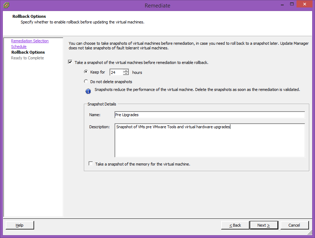Maximize the Remediate wizard window
This screenshot has height=238, width=315.
pos(292,4)
